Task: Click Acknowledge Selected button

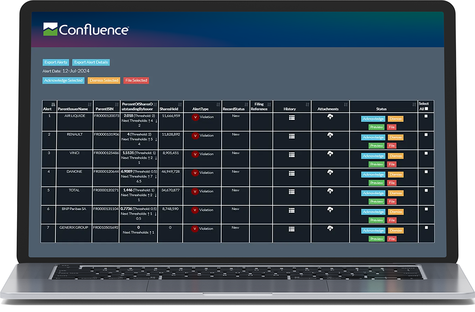Action: pyautogui.click(x=63, y=80)
